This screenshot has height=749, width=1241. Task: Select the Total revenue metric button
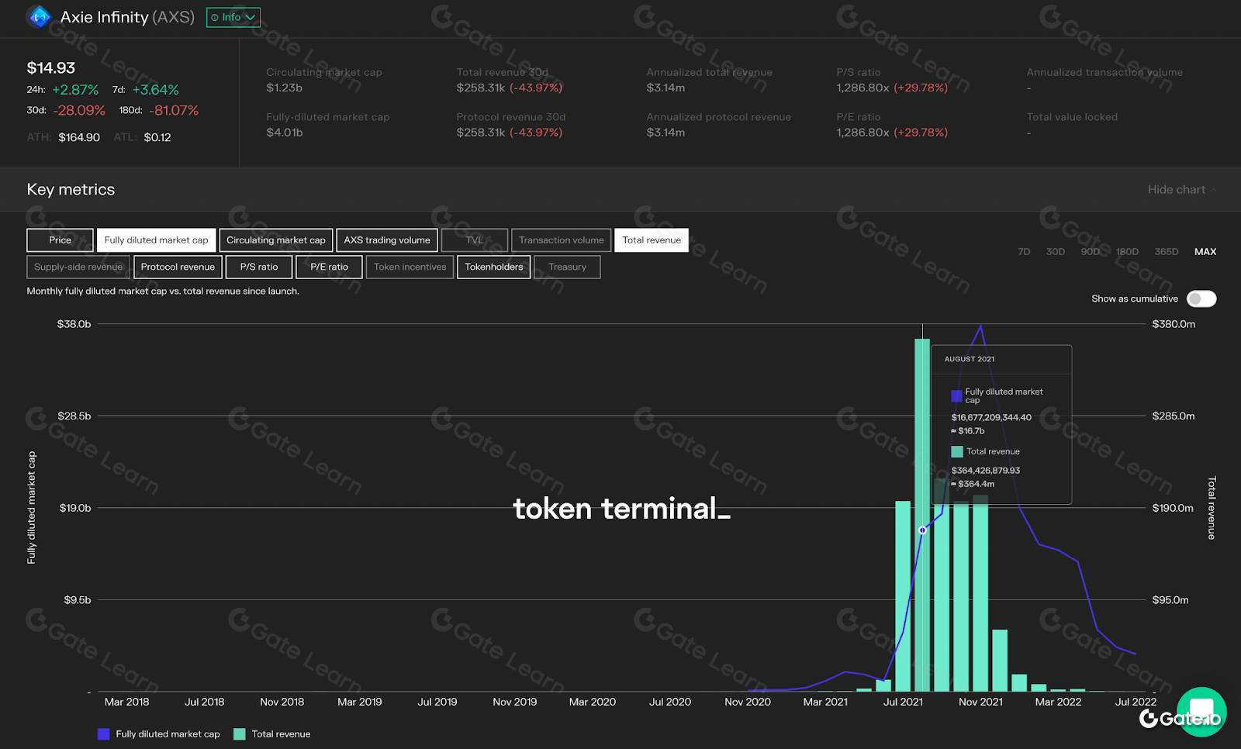click(651, 240)
